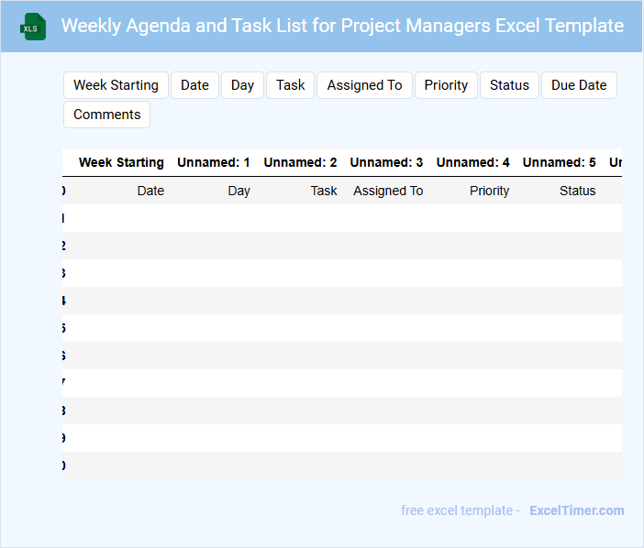Screen dimensions: 644x548
Task: Select the Unnamed: 3 column header
Action: (386, 162)
